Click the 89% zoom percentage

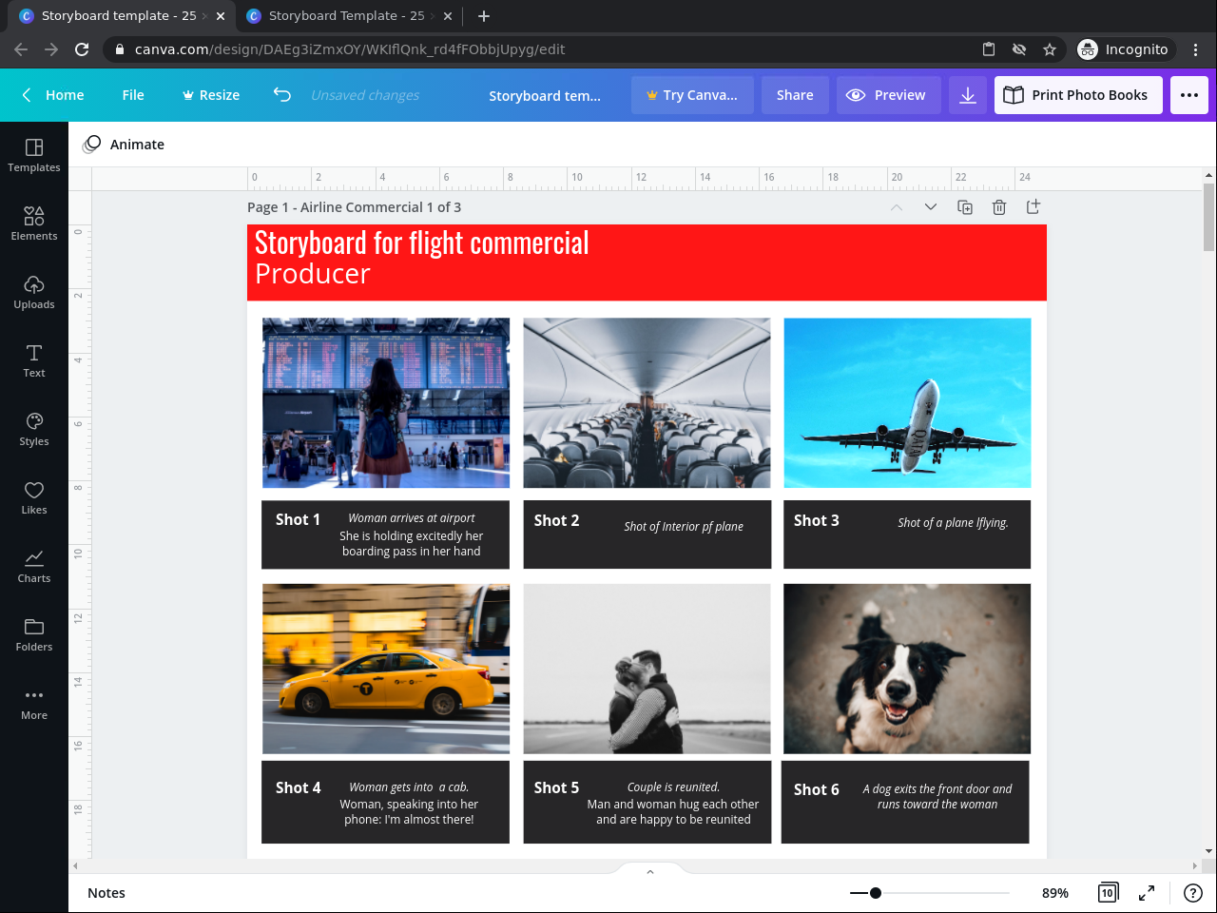click(x=1055, y=893)
